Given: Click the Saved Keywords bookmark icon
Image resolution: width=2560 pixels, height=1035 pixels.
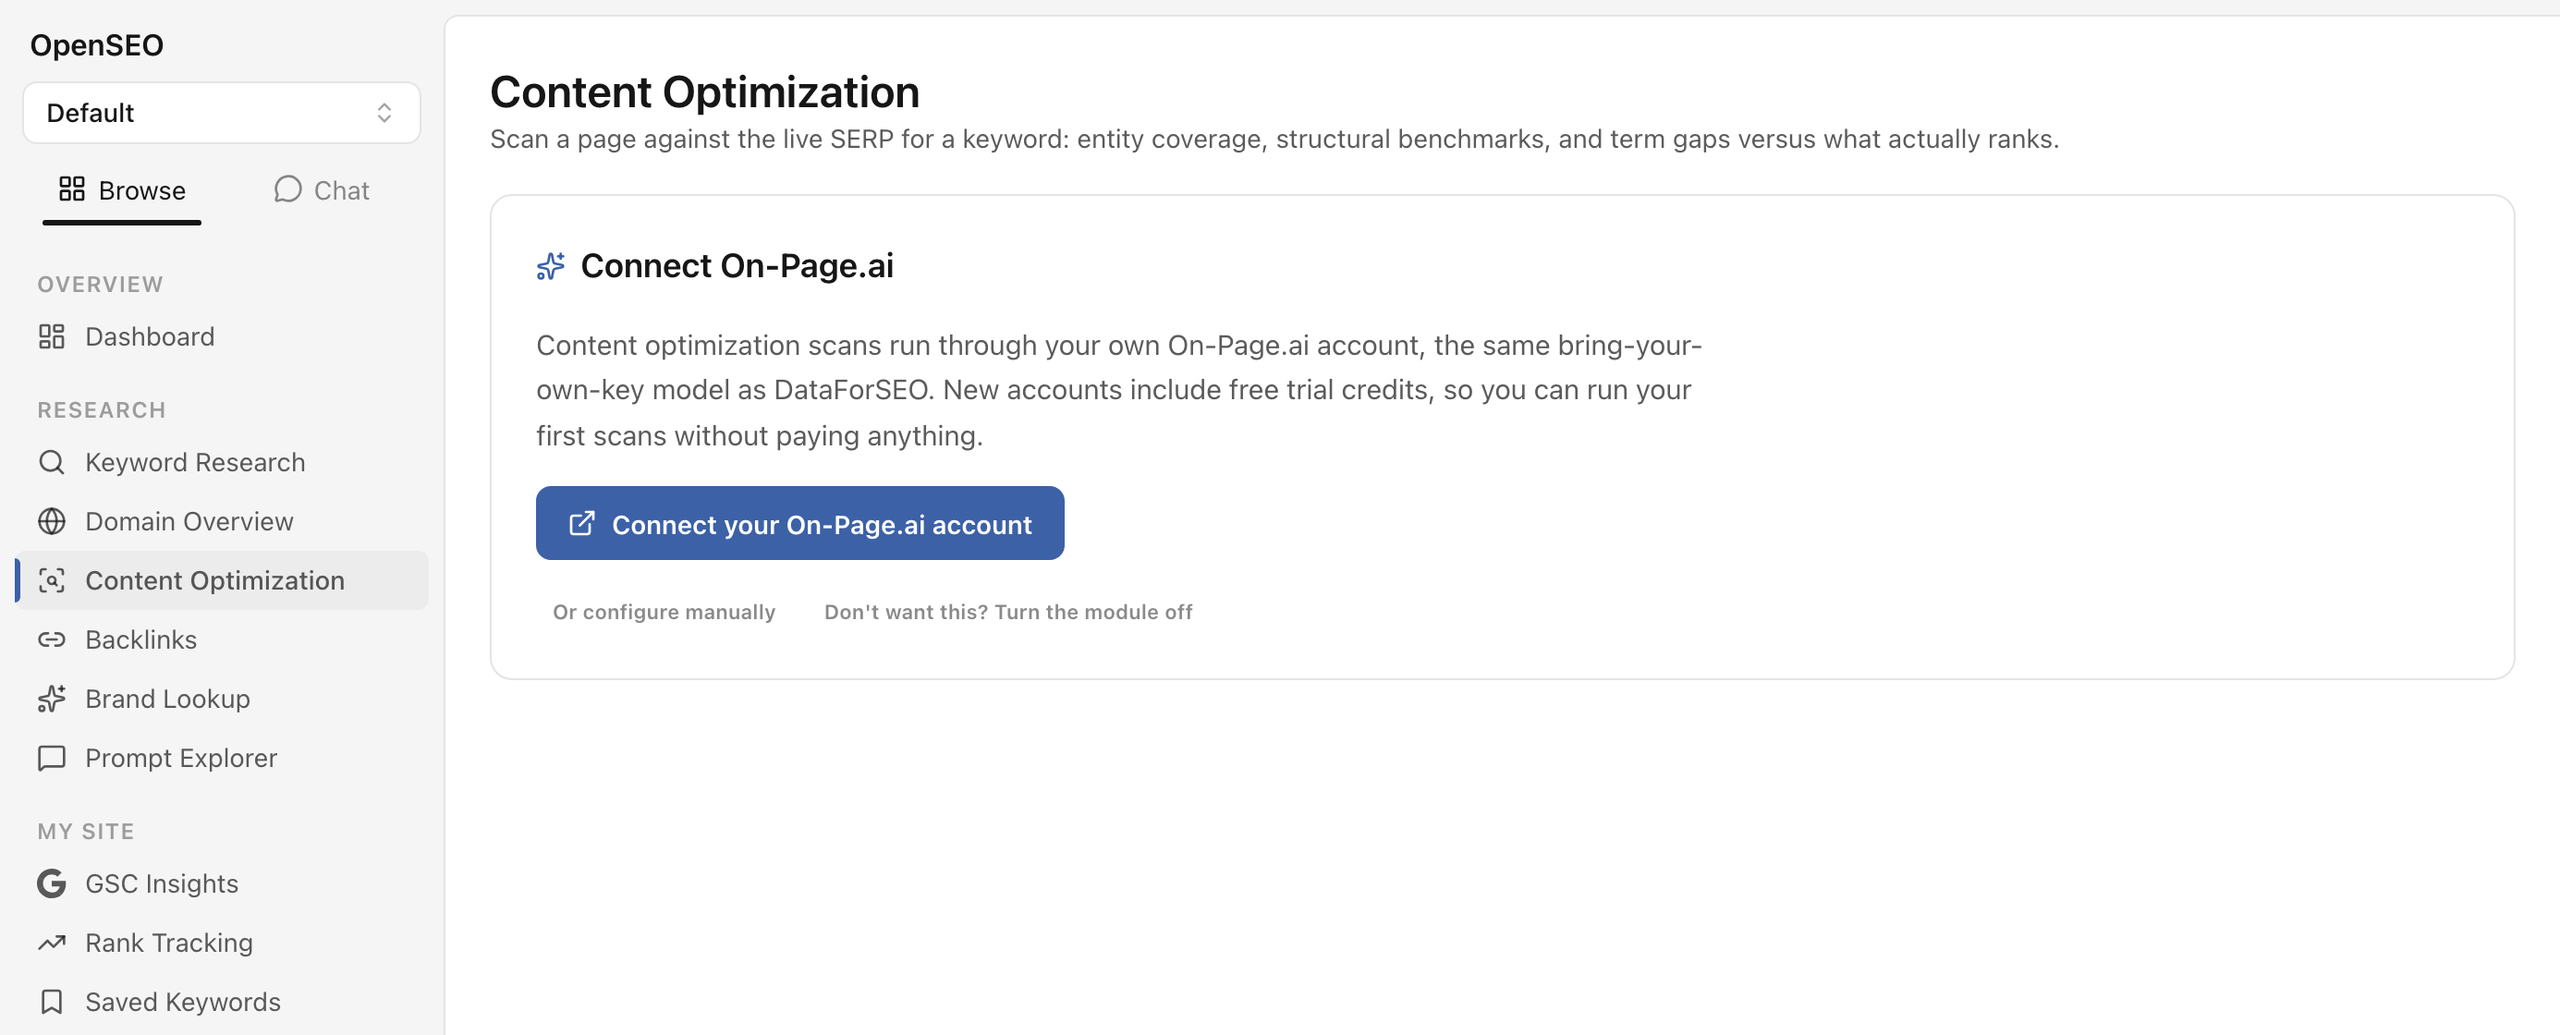Looking at the screenshot, I should 52,1001.
